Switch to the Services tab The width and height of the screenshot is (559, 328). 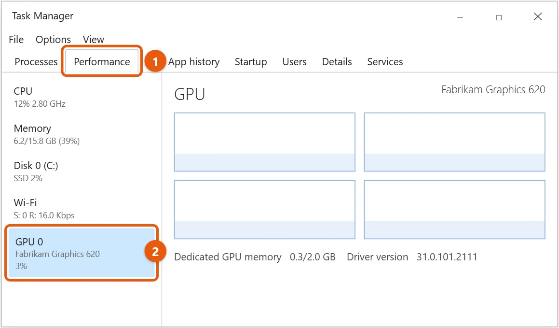pyautogui.click(x=385, y=62)
